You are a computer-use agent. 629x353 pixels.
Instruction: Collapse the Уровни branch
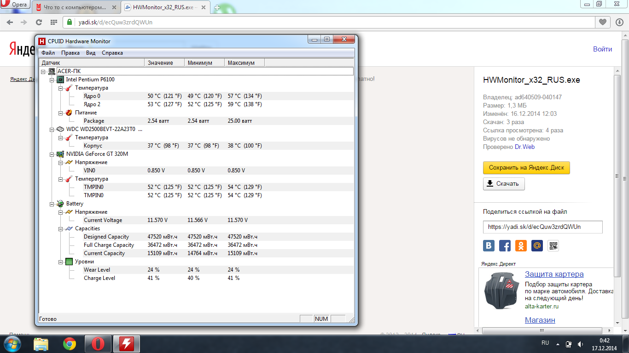pyautogui.click(x=61, y=262)
